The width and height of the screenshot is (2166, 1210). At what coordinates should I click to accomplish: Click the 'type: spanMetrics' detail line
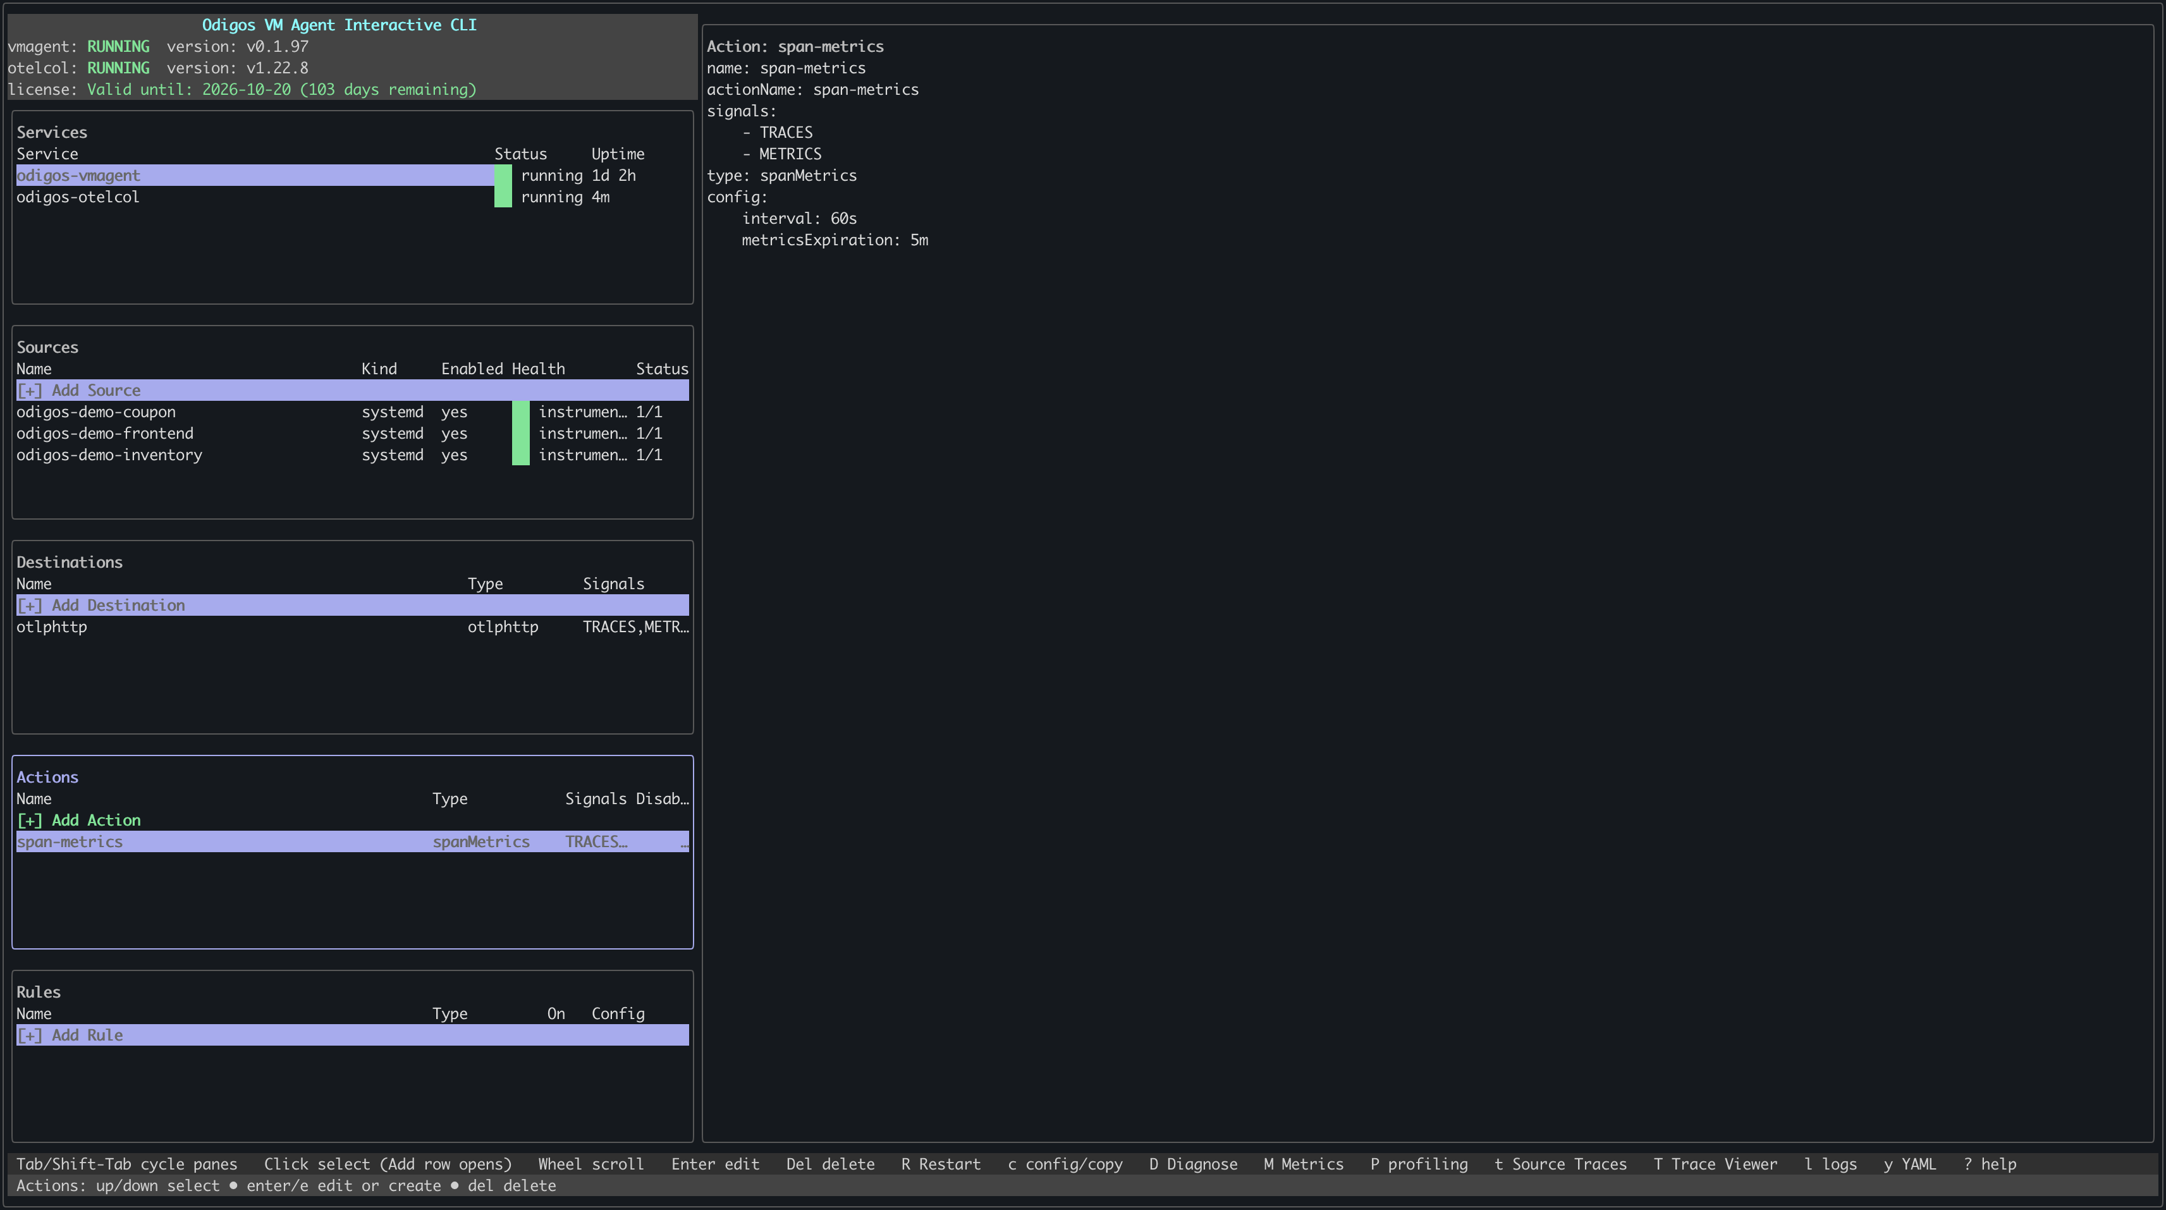click(x=782, y=176)
